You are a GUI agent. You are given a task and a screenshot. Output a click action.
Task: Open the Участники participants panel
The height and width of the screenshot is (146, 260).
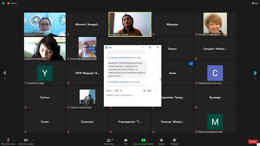pyautogui.click(x=109, y=140)
